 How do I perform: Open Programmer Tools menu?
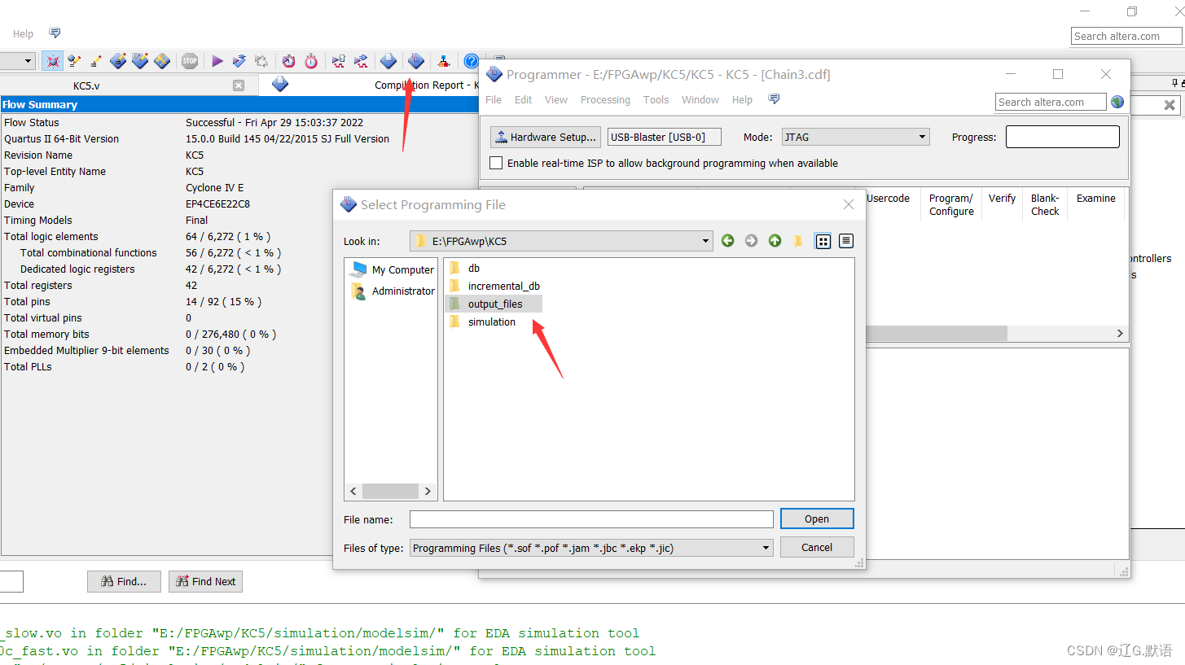coord(656,99)
